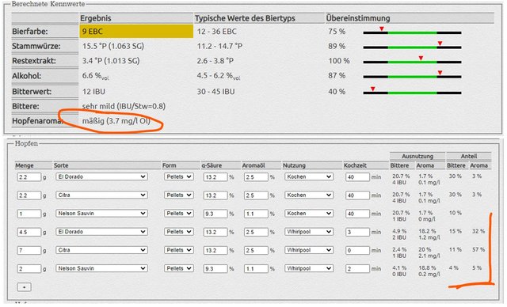Add a new hop row with the + button
This screenshot has height=307, width=507.
[x=25, y=287]
